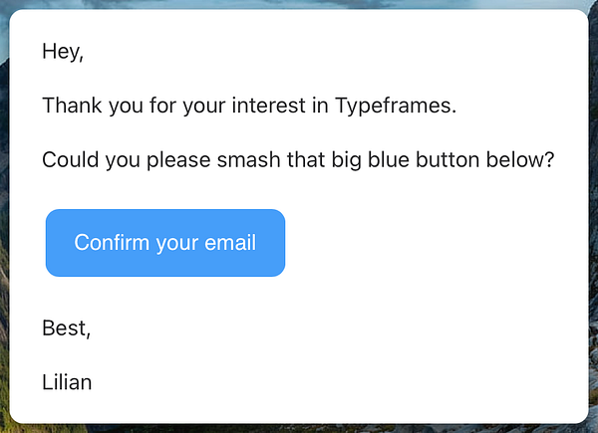Click the Confirm your email button
This screenshot has height=433, width=598.
point(165,243)
